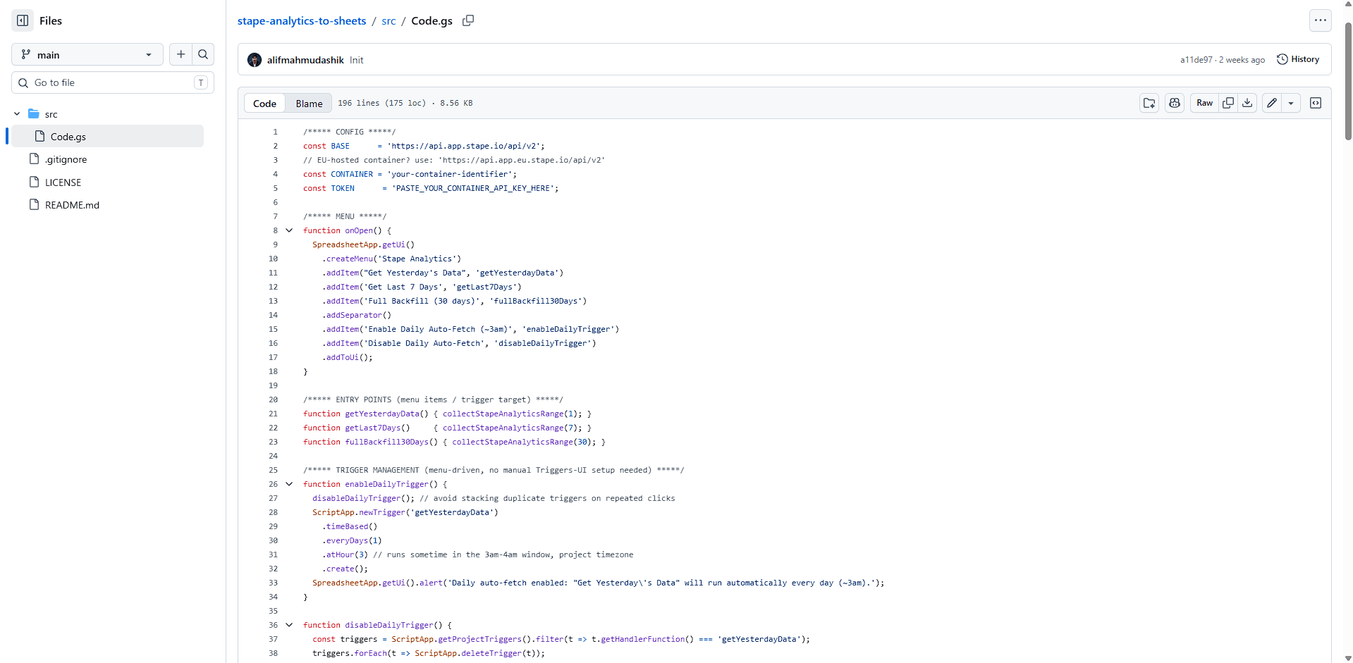Collapse onOpen function at line 8
1353x663 pixels.
tap(289, 230)
